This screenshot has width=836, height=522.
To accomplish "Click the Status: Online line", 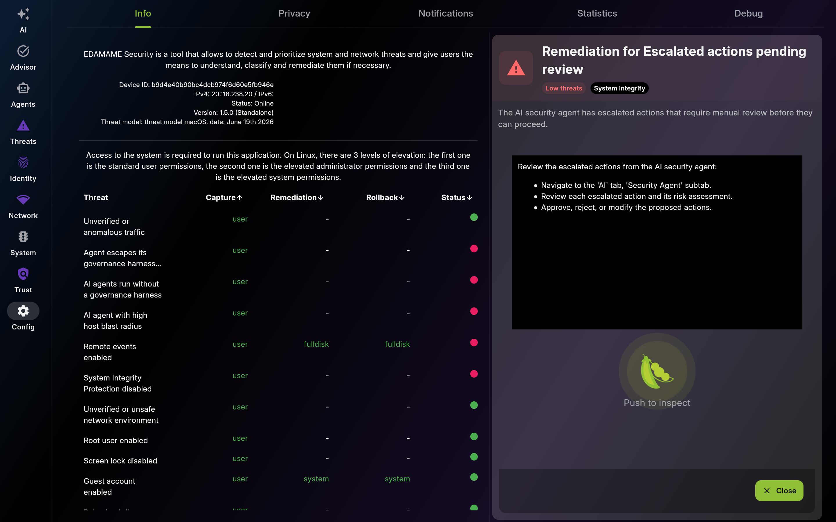I will (253, 103).
